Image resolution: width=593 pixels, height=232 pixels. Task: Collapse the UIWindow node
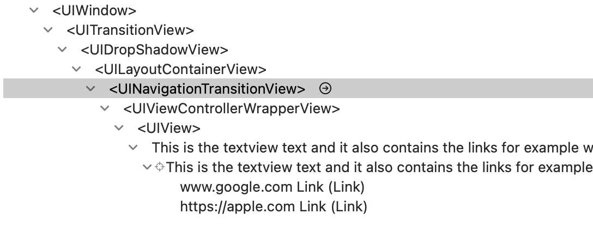[x=34, y=10]
